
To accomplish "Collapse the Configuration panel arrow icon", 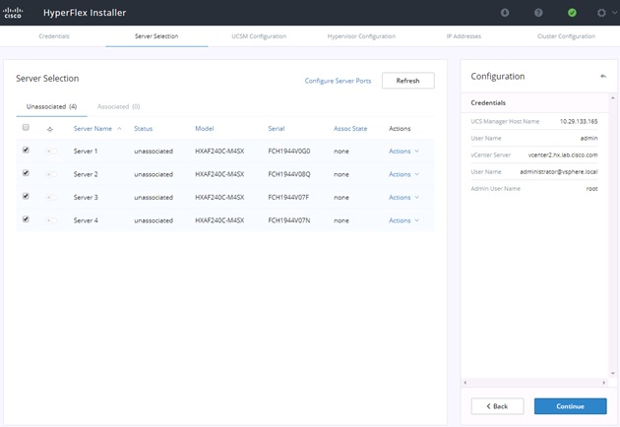I will tap(603, 76).
